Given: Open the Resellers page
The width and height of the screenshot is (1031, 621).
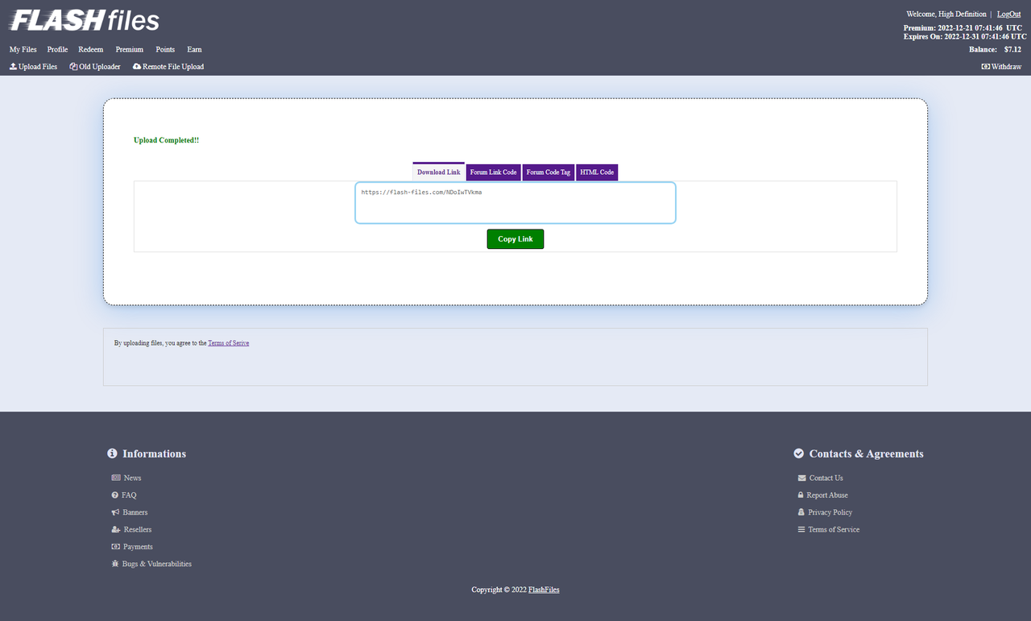Looking at the screenshot, I should point(137,529).
